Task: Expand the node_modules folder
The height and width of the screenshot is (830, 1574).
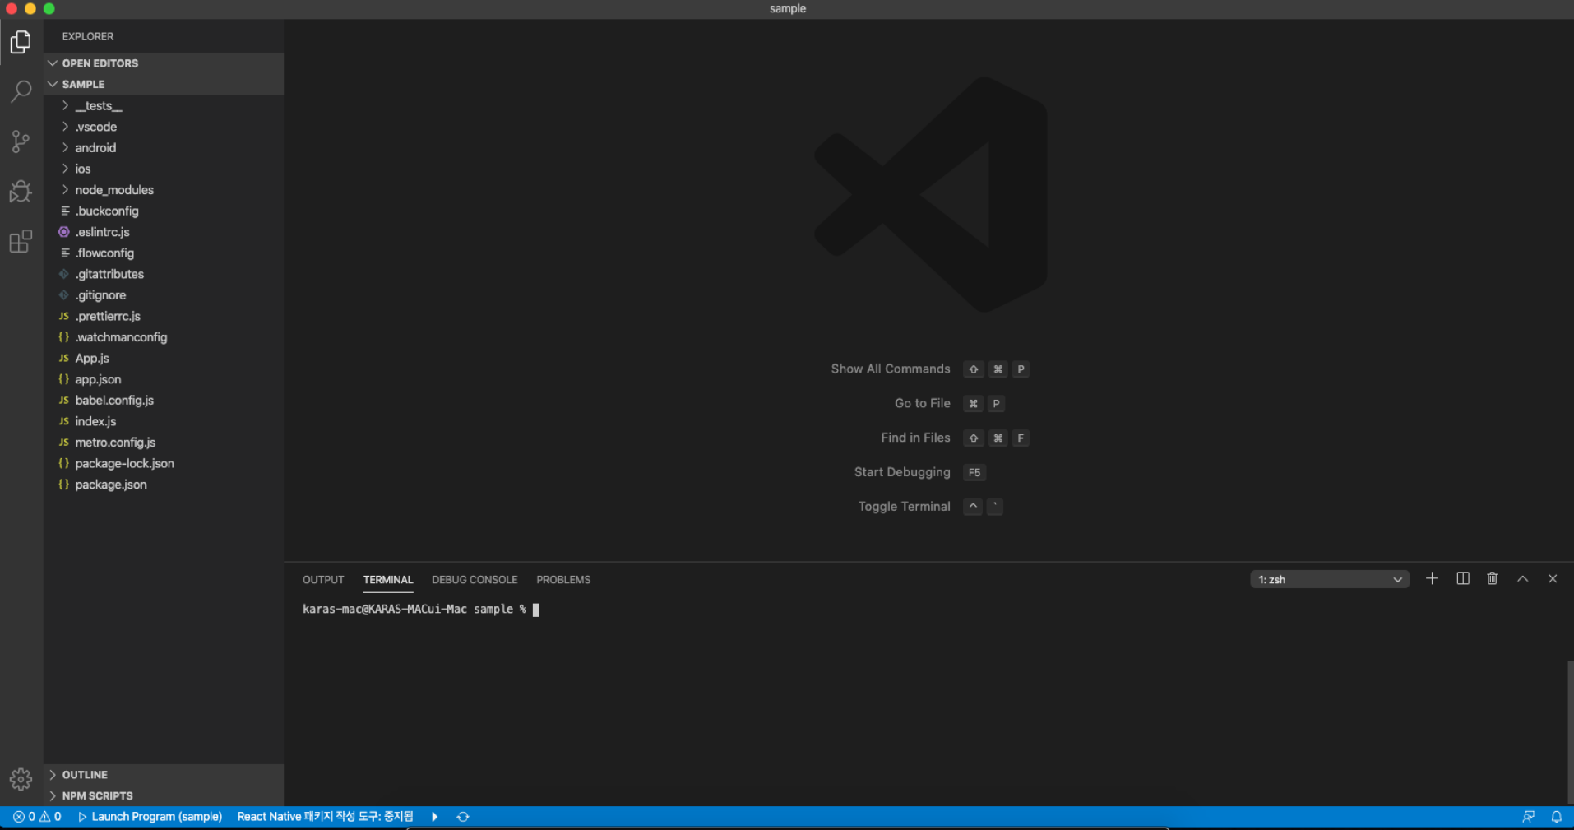Action: [x=164, y=190]
